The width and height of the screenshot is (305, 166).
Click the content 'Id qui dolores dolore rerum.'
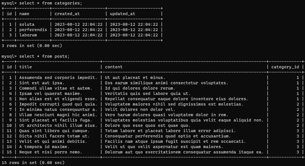click(140, 88)
